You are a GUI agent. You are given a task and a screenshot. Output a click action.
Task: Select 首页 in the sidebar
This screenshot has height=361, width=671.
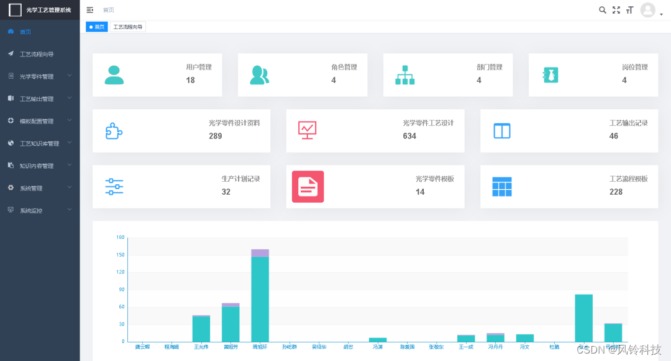tap(40, 32)
